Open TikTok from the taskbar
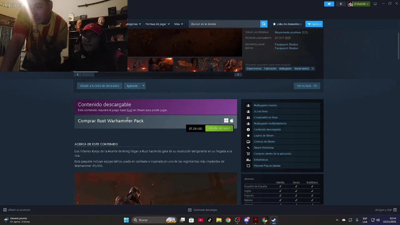 (210, 220)
